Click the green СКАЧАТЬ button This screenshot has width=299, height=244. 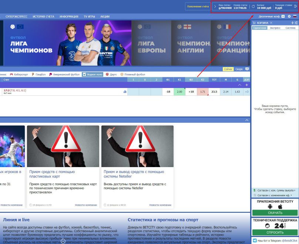click(x=275, y=213)
